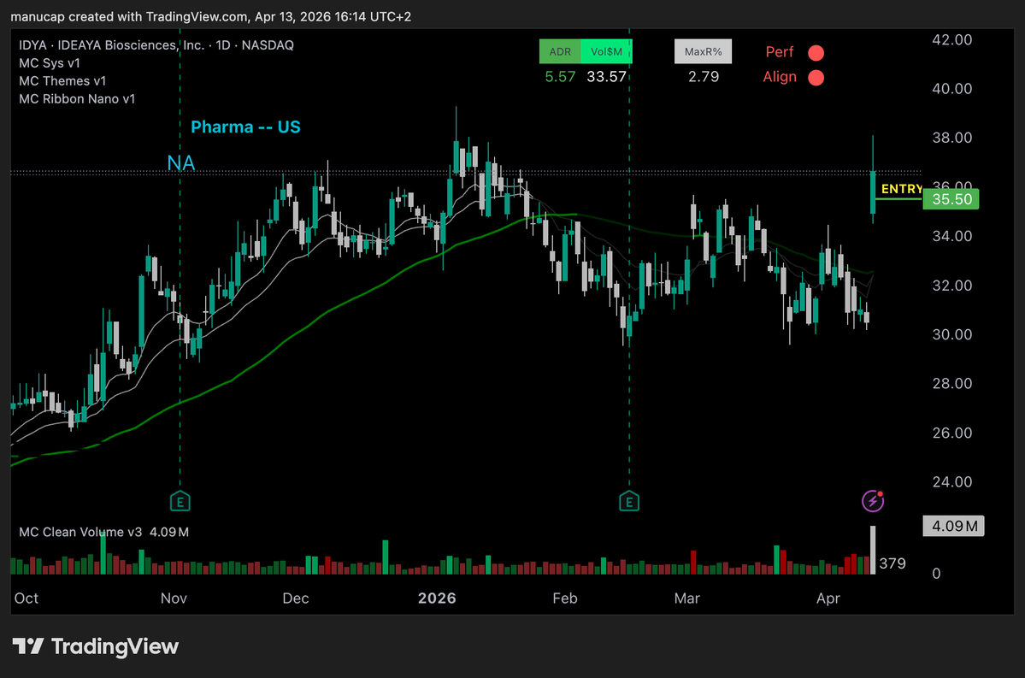Click the 26.00 price axis label
This screenshot has height=678, width=1025.
pyautogui.click(x=951, y=433)
